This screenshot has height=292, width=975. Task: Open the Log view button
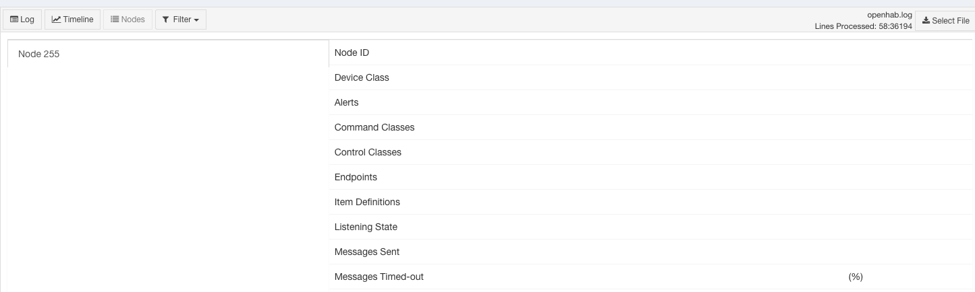coord(22,20)
